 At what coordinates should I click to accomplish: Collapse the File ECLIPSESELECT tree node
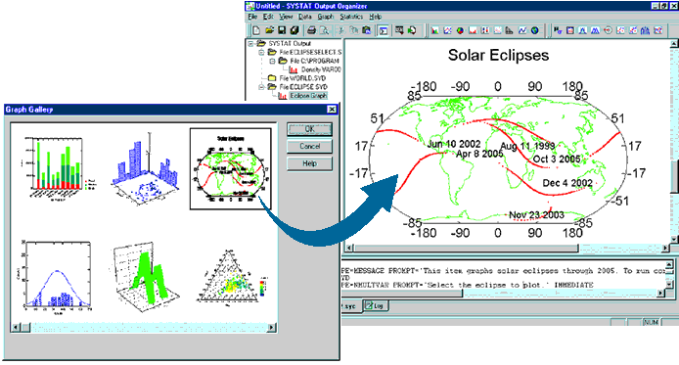tap(261, 53)
